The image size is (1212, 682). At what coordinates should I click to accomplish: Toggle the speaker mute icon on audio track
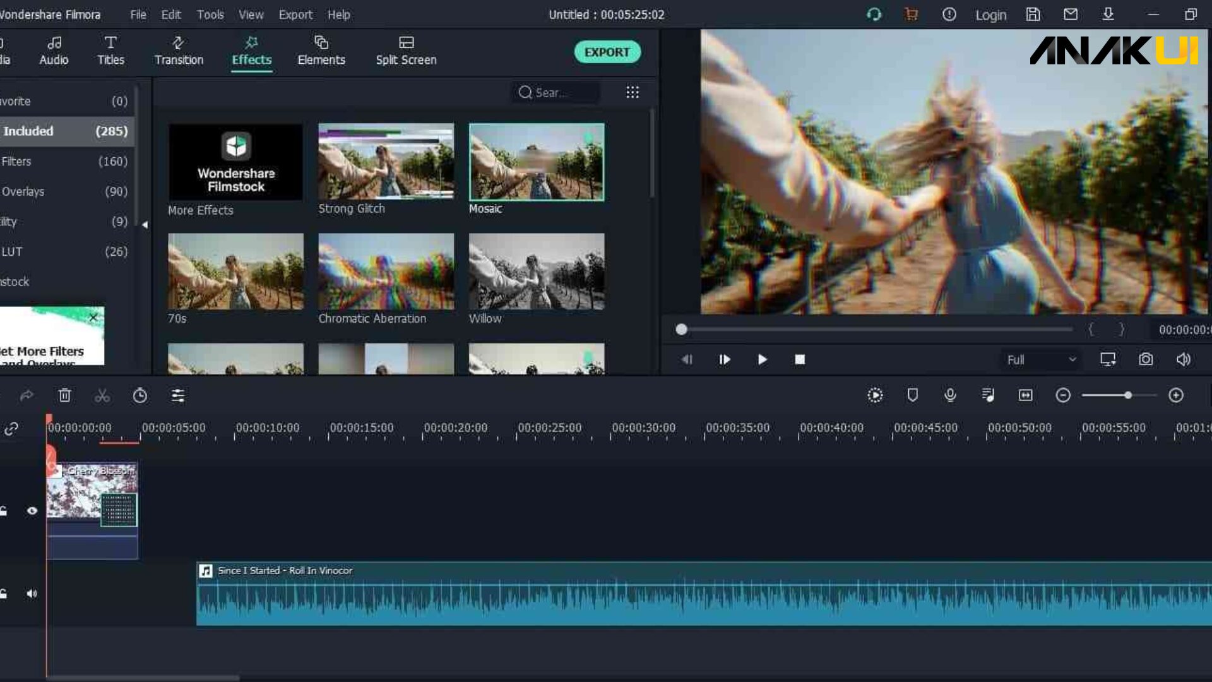(x=32, y=593)
